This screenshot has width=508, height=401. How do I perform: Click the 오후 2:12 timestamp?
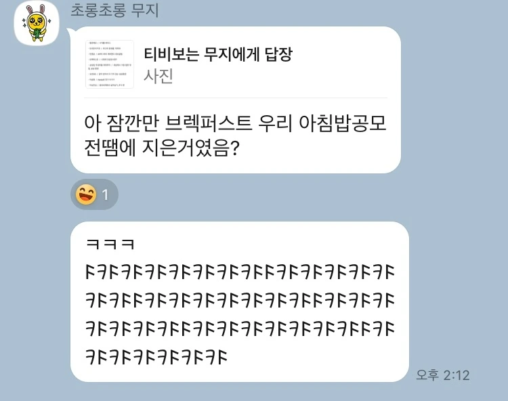(442, 375)
